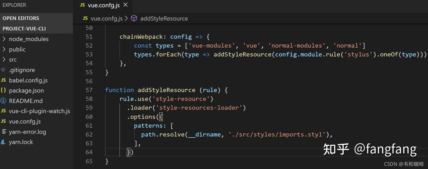This screenshot has width=428, height=169.
Task: Open README.md in the explorer
Action: 26,101
